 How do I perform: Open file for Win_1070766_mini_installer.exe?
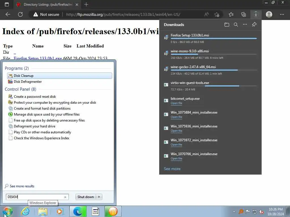pos(176,158)
